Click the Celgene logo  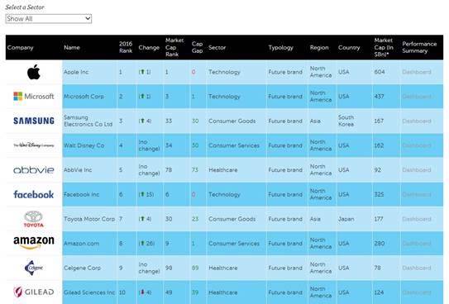[x=34, y=268]
